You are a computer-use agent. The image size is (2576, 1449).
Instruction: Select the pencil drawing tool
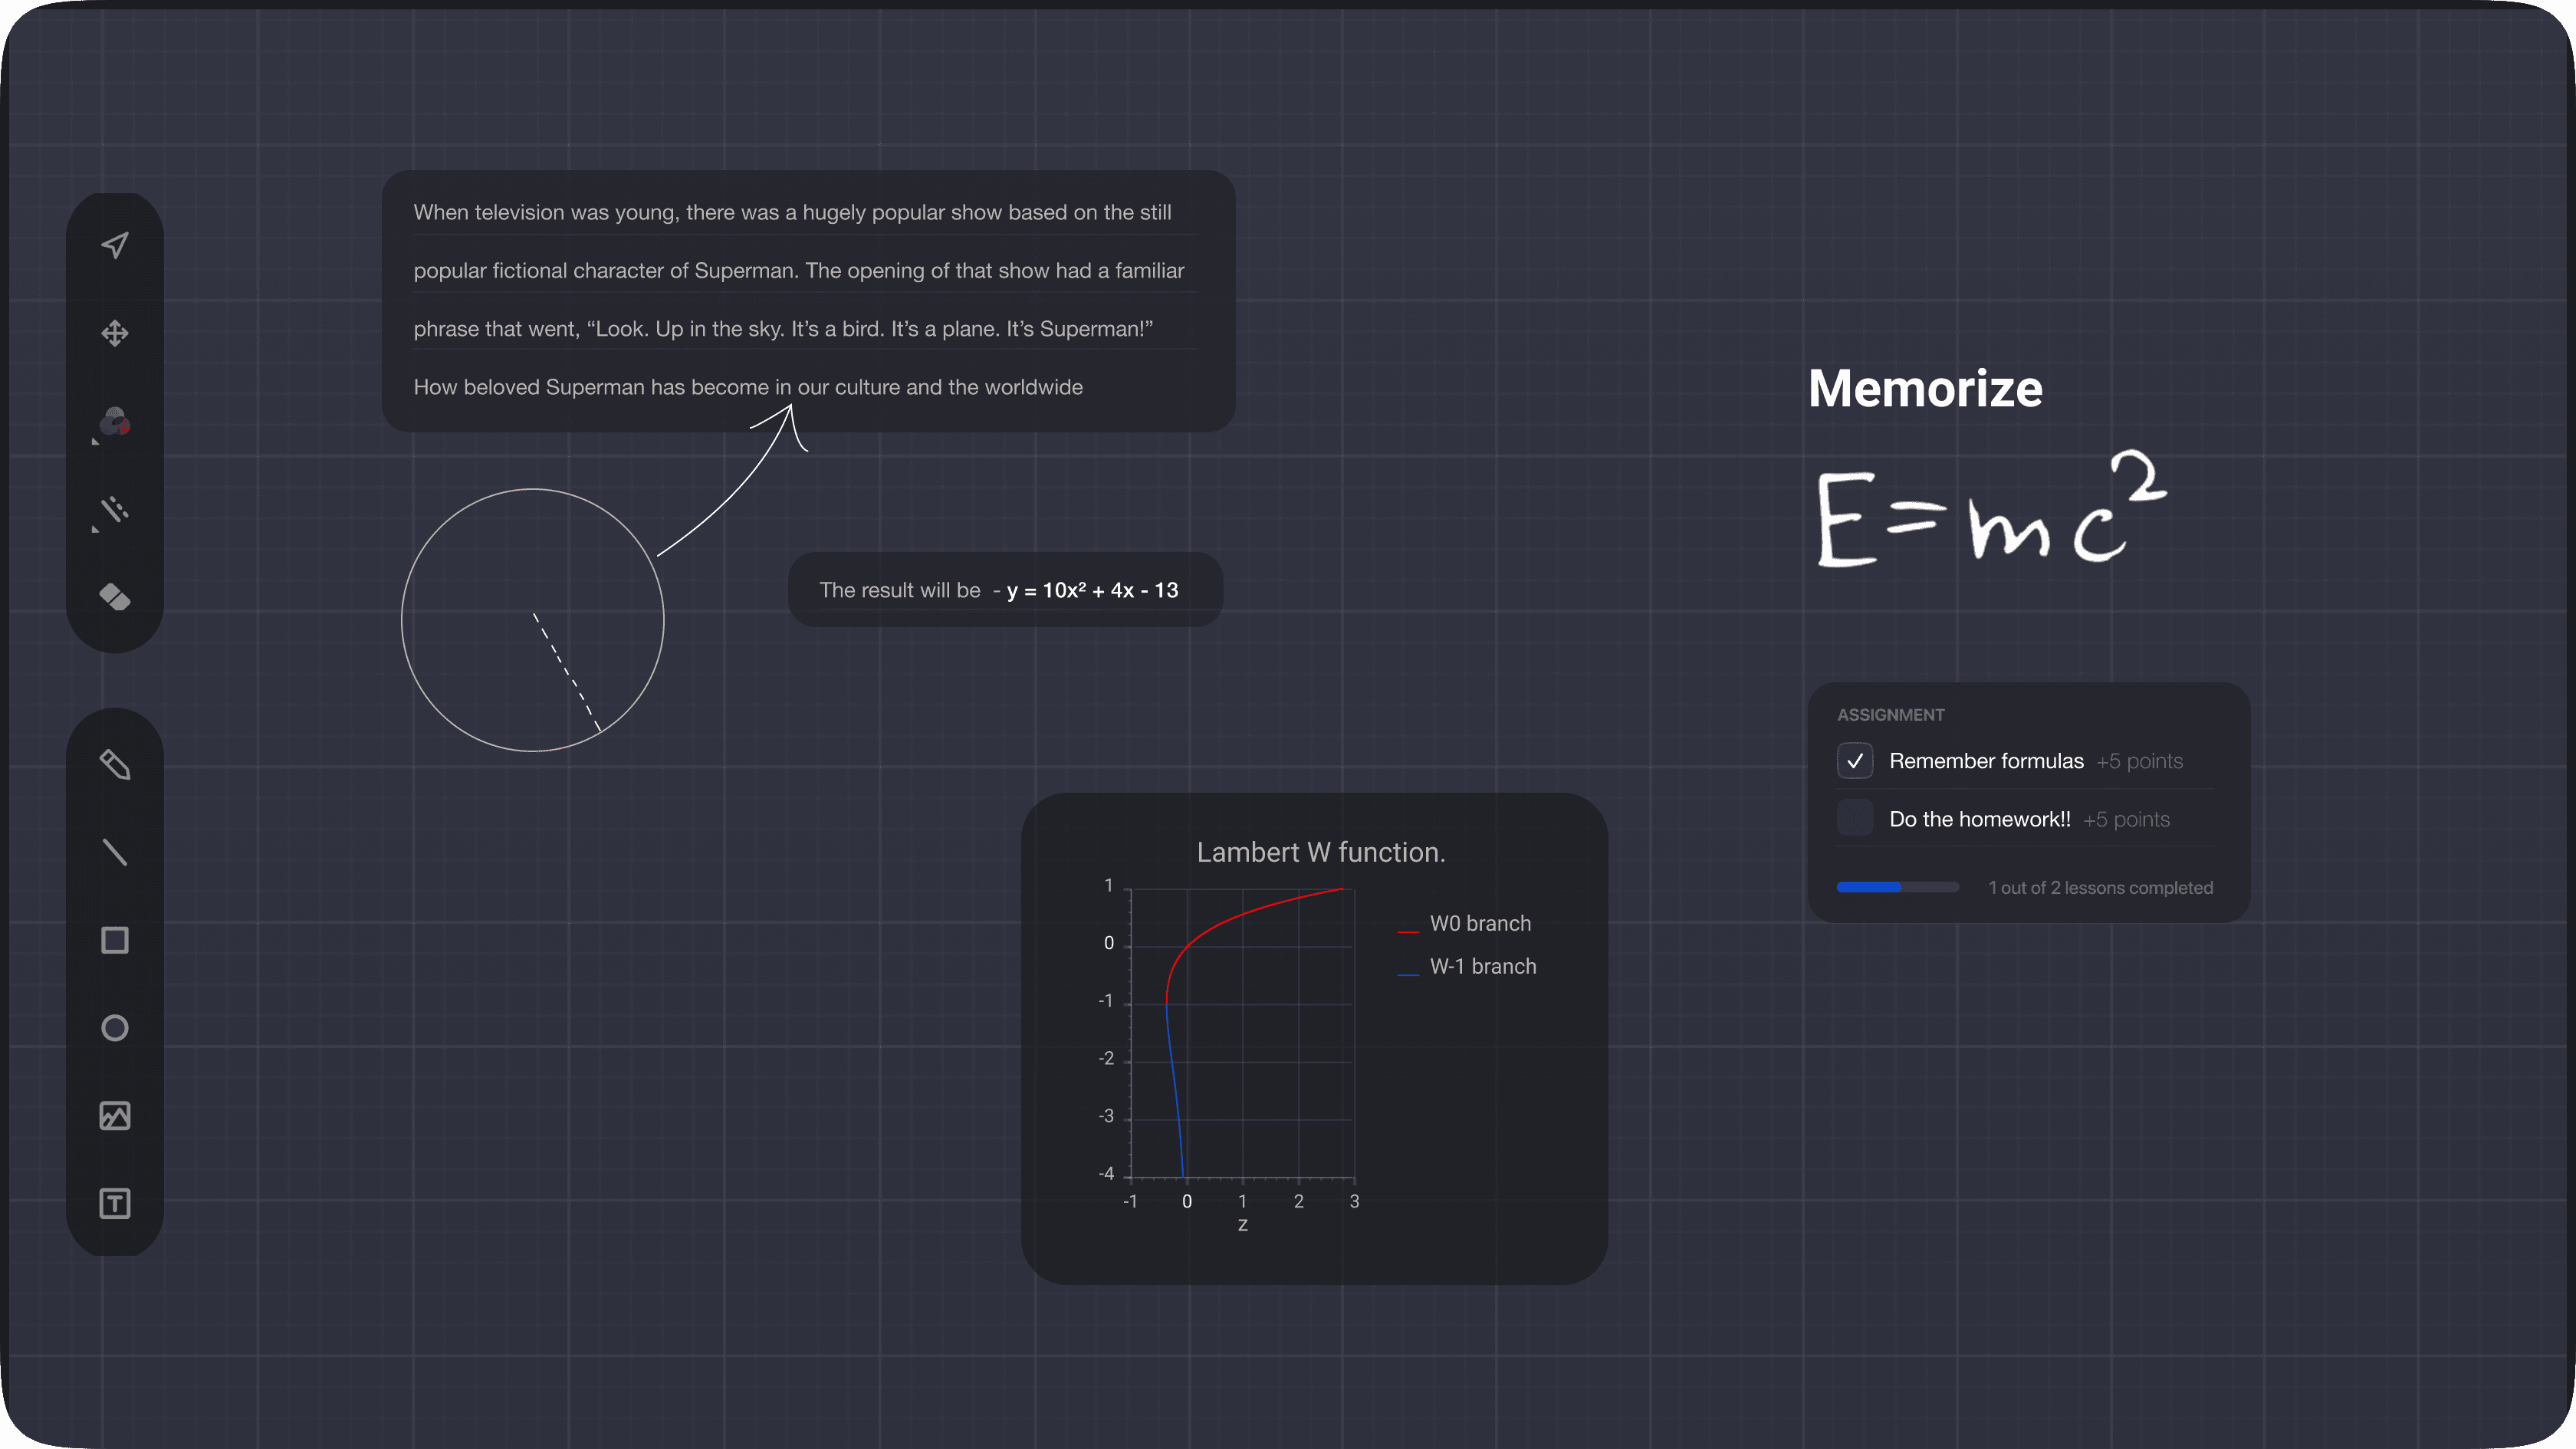(x=115, y=765)
